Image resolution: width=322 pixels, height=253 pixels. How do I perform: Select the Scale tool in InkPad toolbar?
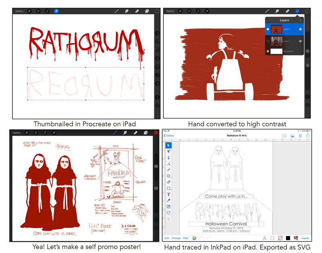pyautogui.click(x=169, y=207)
